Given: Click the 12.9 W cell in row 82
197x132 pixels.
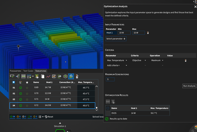Looking at the screenshot, I should tap(48, 93).
